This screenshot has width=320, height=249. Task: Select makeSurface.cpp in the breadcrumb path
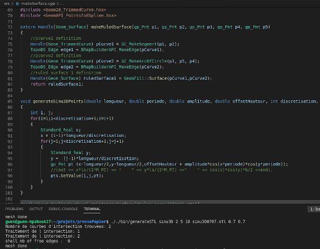(38, 3)
